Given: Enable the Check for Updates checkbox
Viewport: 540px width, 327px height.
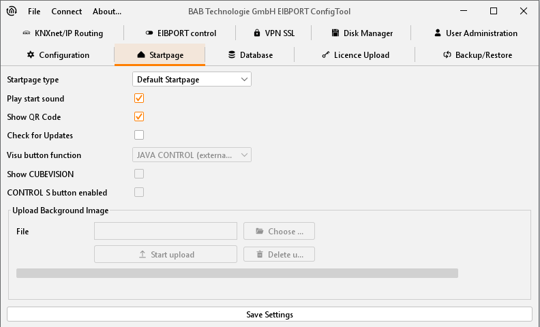Looking at the screenshot, I should pos(139,135).
